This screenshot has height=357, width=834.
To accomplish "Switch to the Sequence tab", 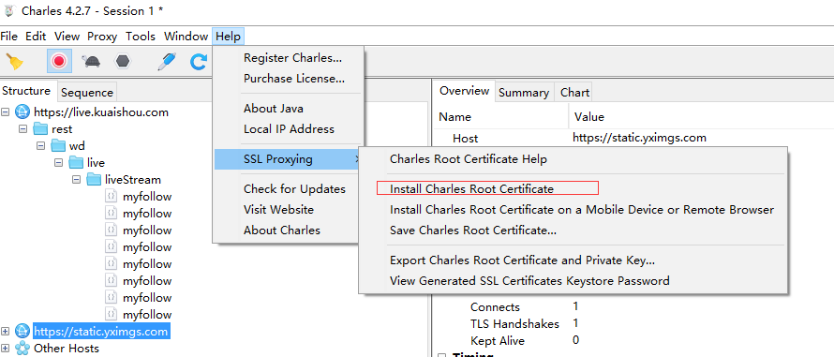I will pyautogui.click(x=87, y=93).
